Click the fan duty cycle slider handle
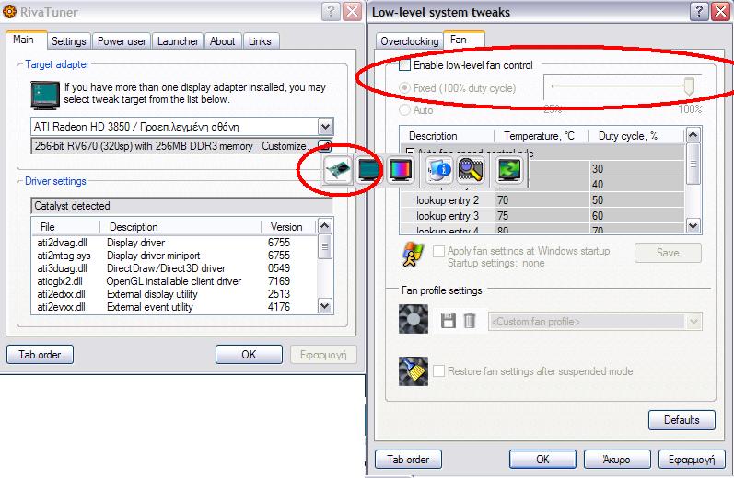The width and height of the screenshot is (734, 478). (689, 86)
